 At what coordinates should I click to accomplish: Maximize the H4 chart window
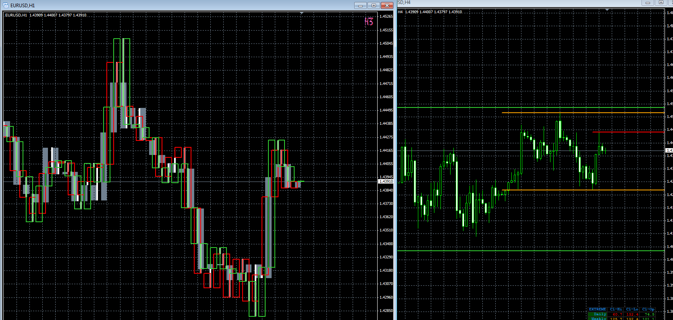pyautogui.click(x=661, y=2)
